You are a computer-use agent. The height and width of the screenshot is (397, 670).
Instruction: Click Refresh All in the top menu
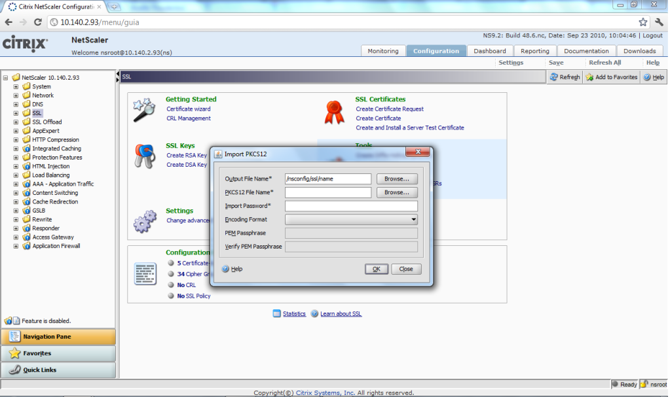[x=605, y=62]
